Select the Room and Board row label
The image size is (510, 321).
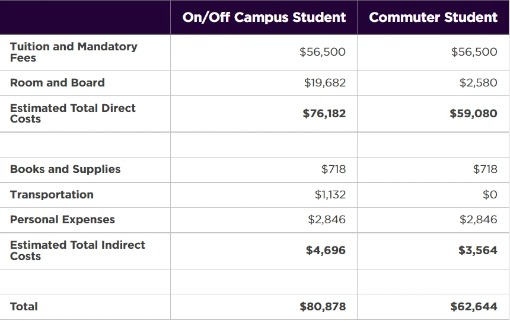(57, 83)
